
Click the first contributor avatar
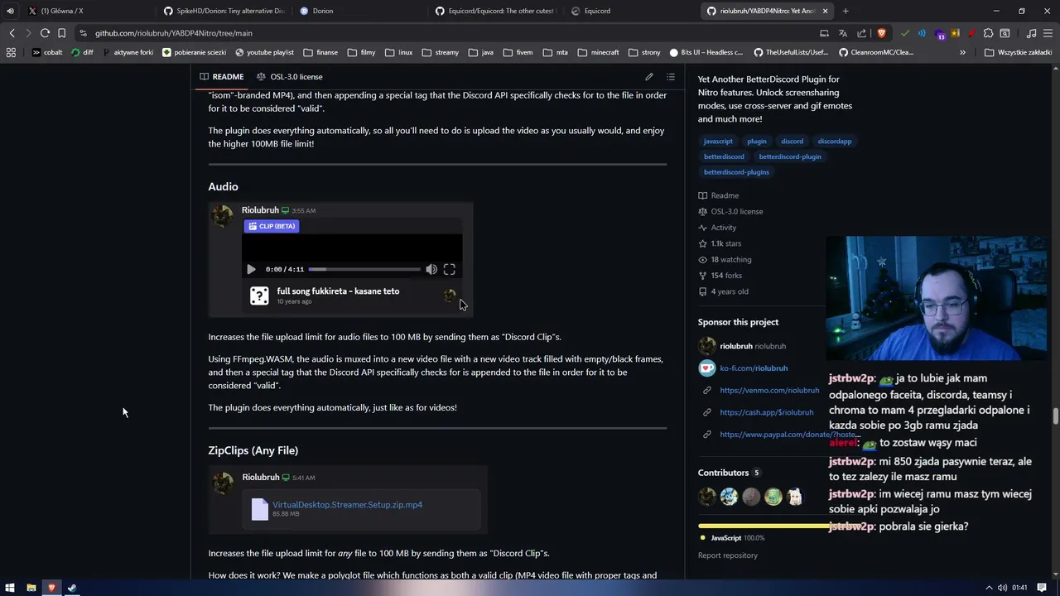[x=707, y=497]
